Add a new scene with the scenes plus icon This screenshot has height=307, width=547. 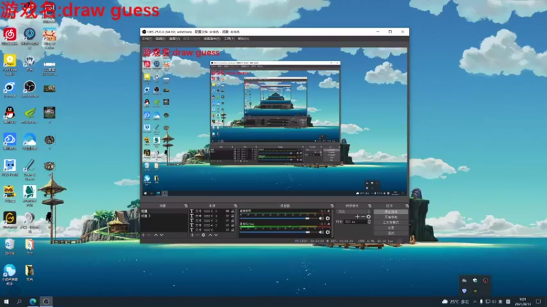(144, 235)
